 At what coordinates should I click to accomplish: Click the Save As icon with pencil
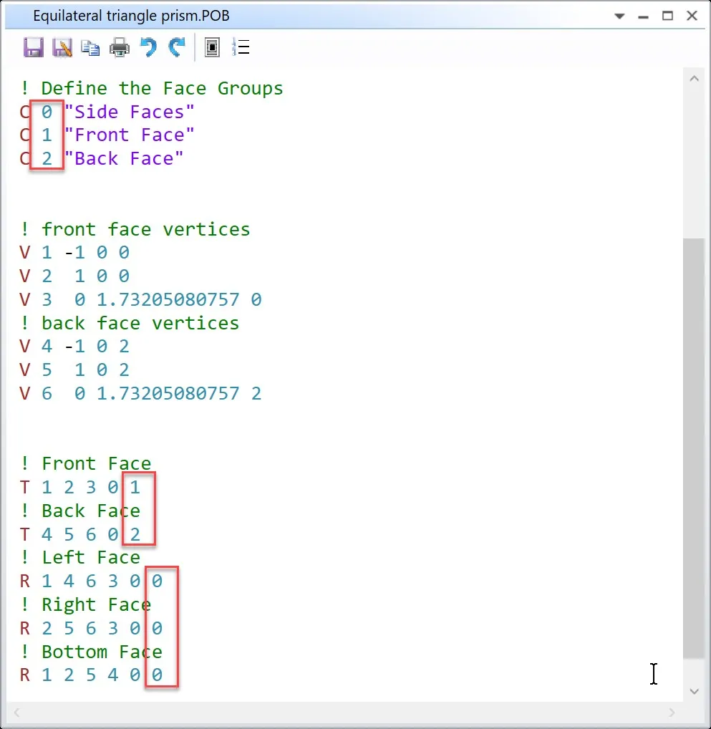pyautogui.click(x=62, y=48)
